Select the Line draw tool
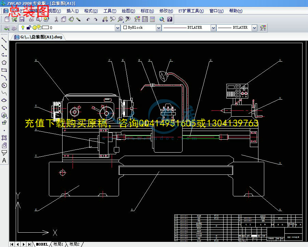The width and height of the screenshot is (308, 247). pyautogui.click(x=4, y=40)
